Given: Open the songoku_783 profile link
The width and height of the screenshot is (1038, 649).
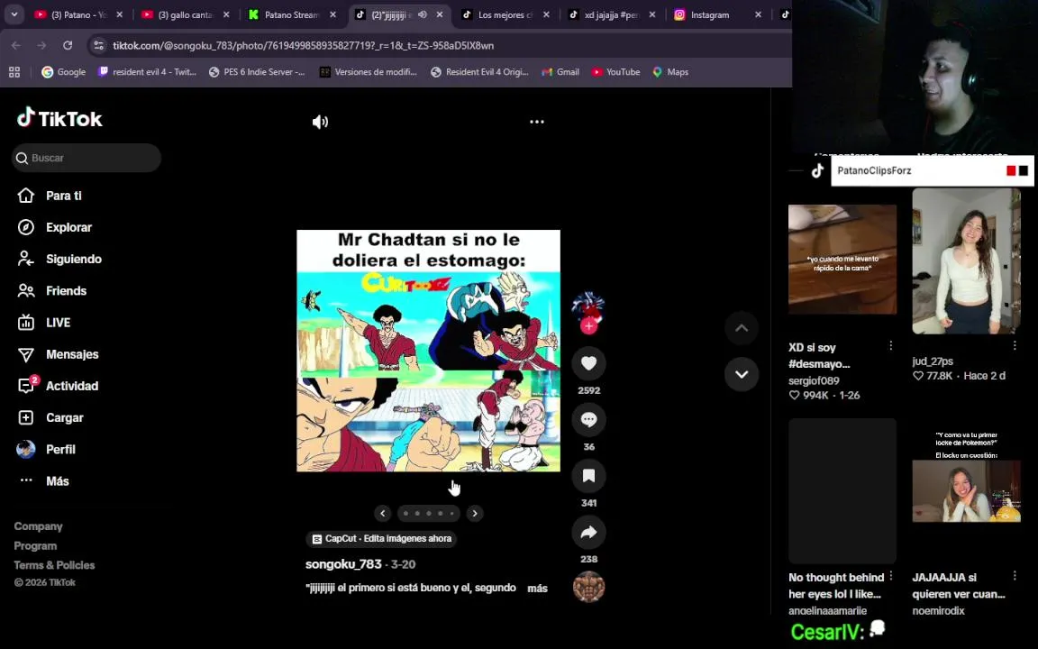Looking at the screenshot, I should pos(343,564).
